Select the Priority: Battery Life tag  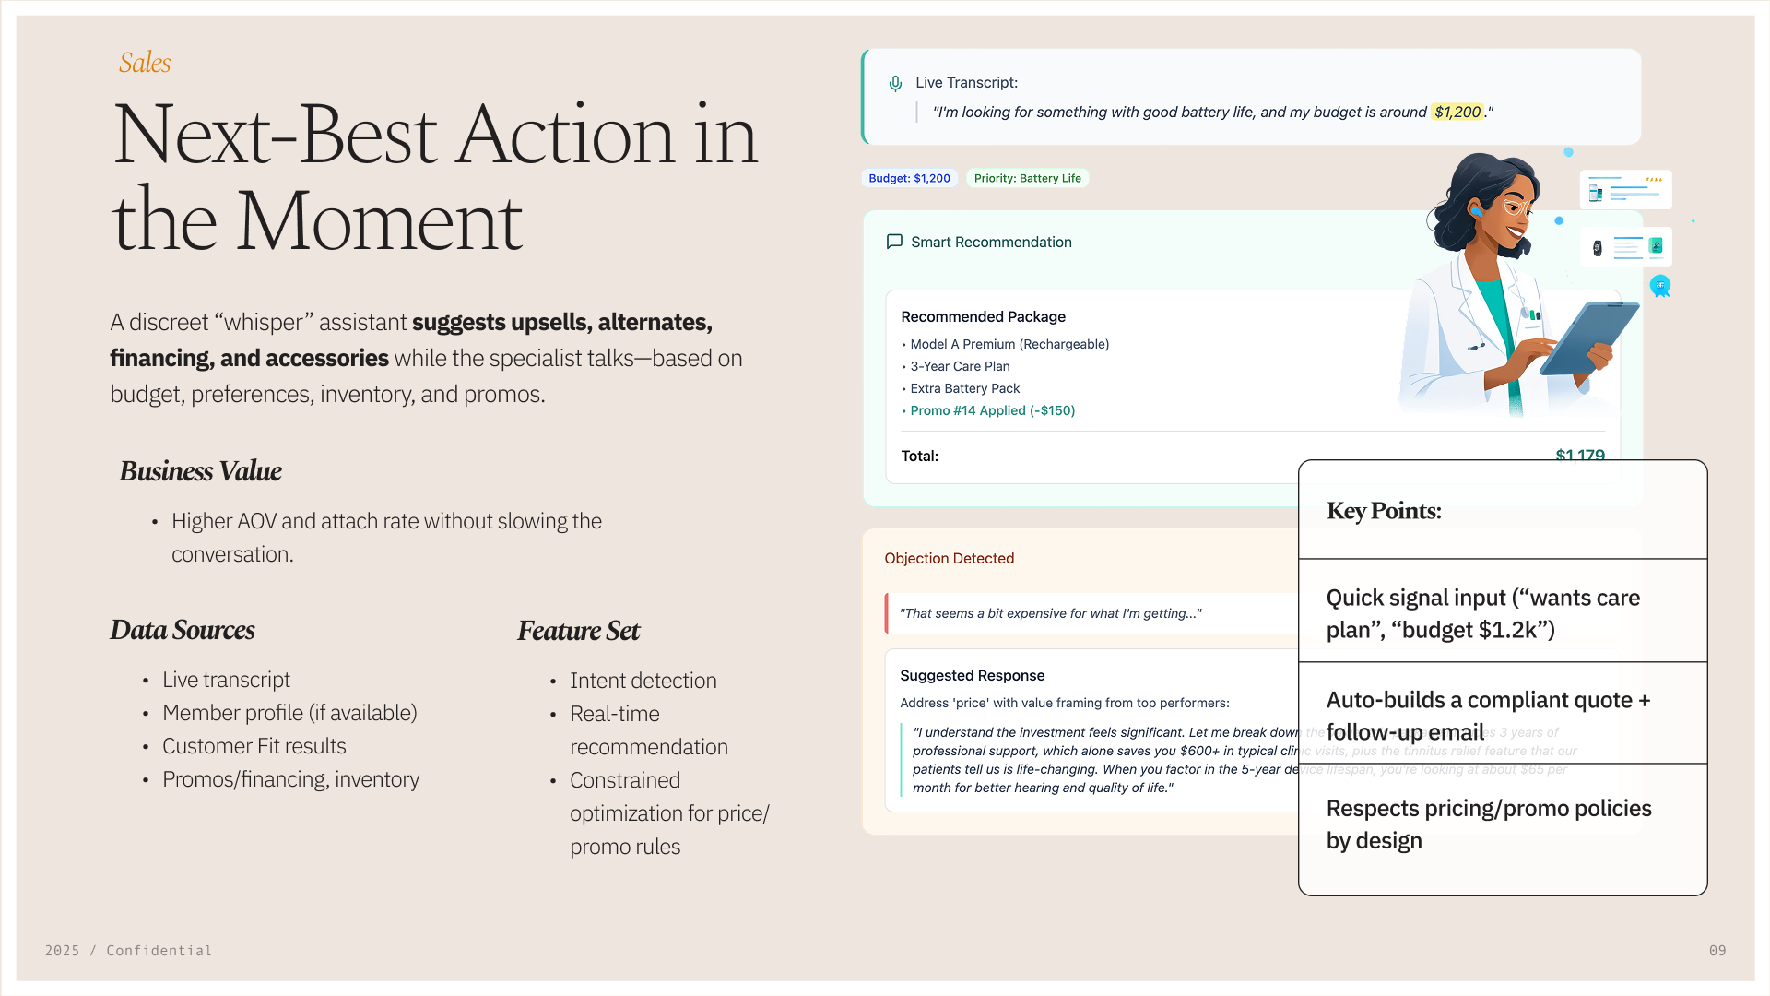click(1027, 178)
